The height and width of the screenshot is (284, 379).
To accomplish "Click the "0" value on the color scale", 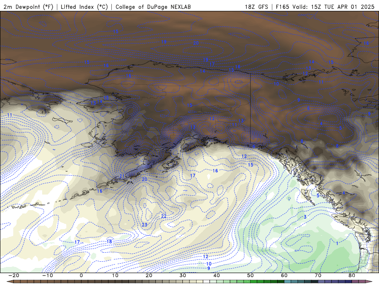I will point(81,275).
